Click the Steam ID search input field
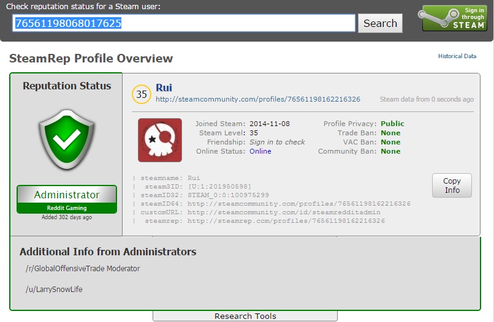This screenshot has height=322, width=494. coord(184,23)
